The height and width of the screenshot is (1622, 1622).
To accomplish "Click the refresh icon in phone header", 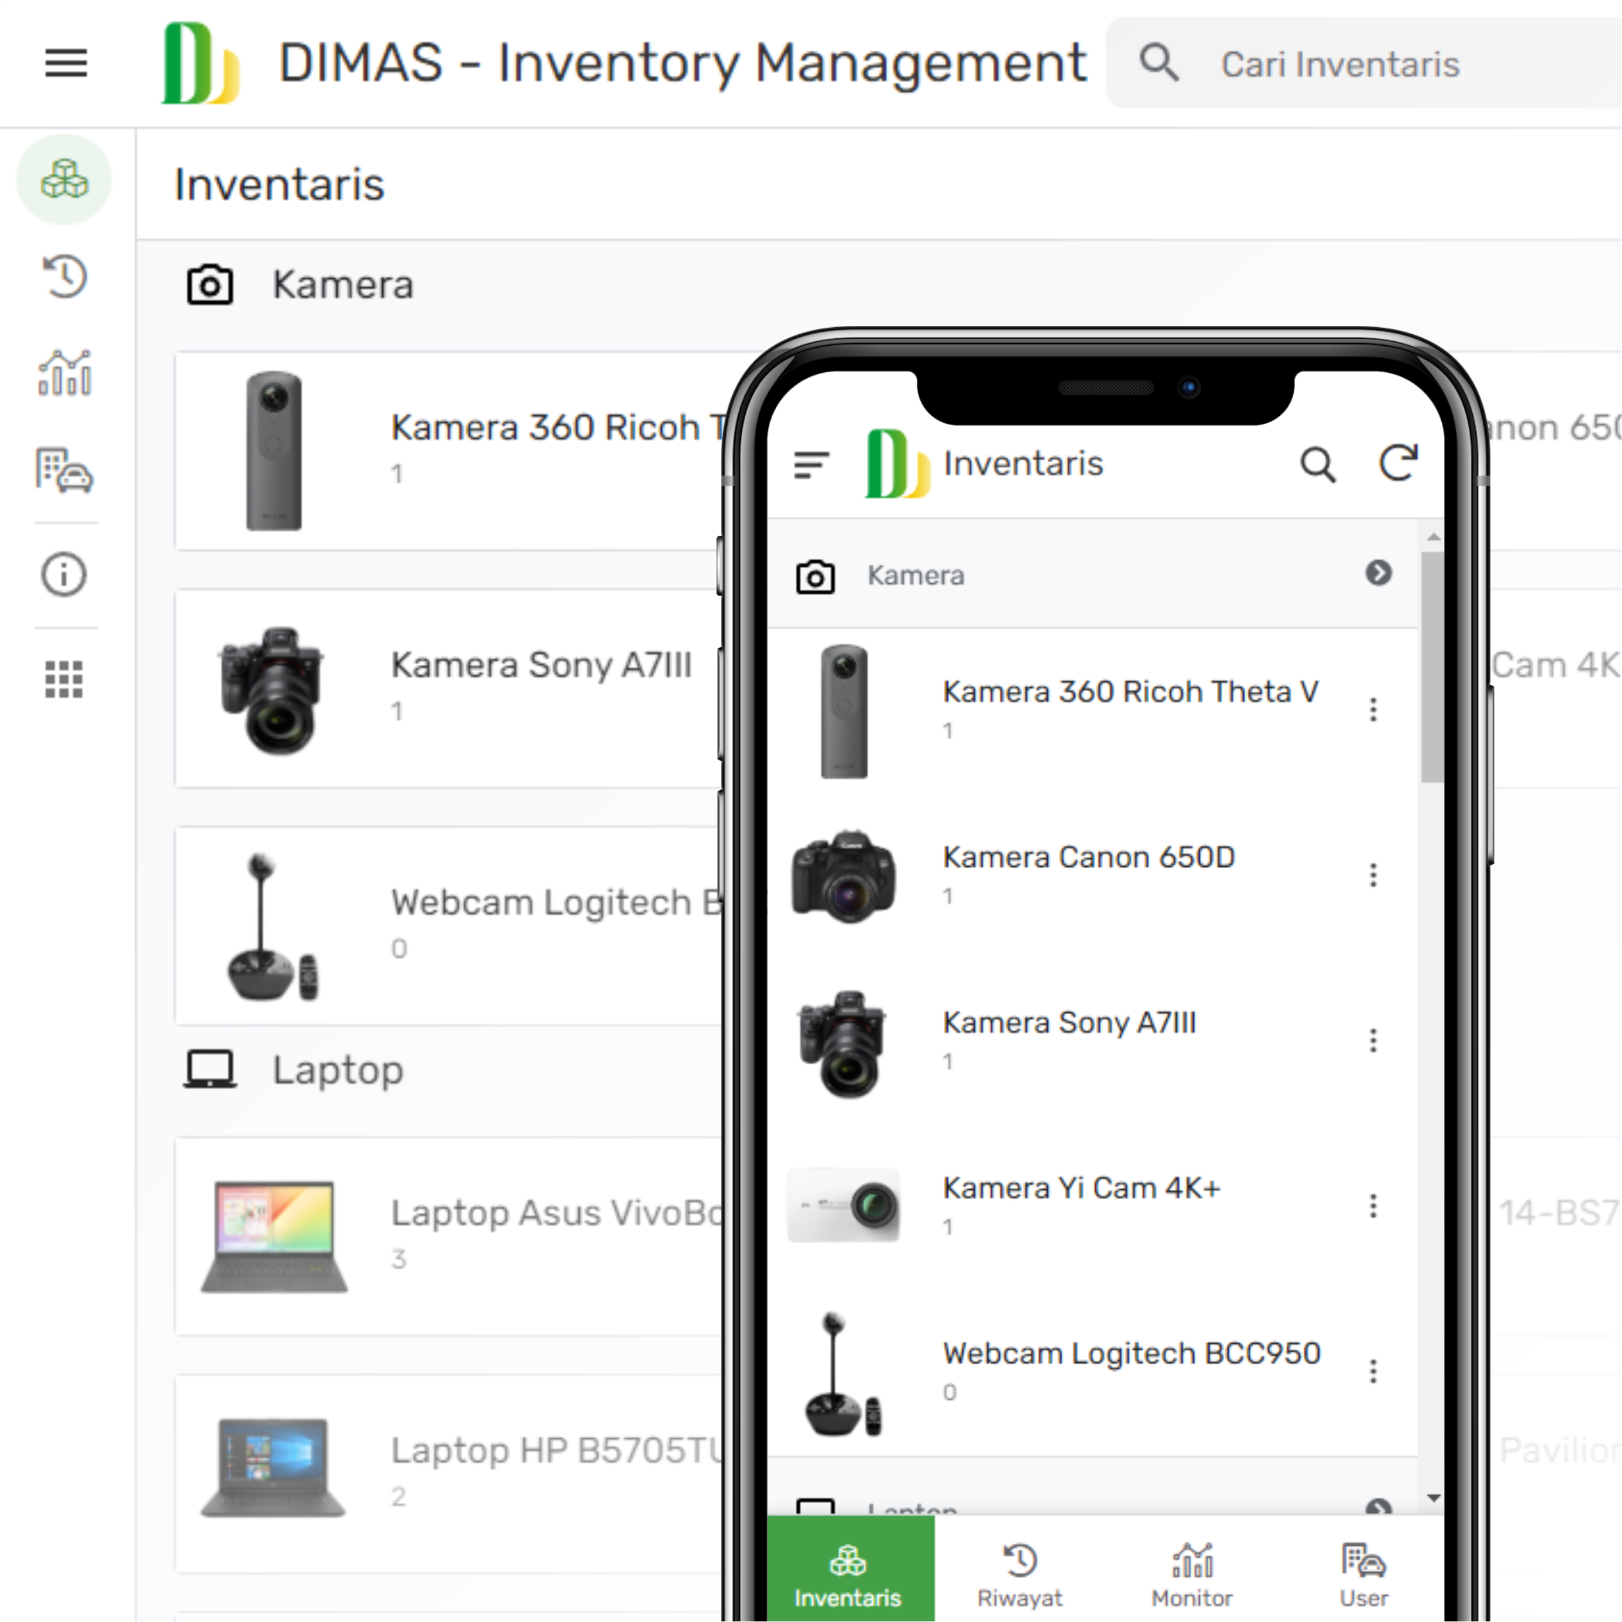I will coord(1398,463).
